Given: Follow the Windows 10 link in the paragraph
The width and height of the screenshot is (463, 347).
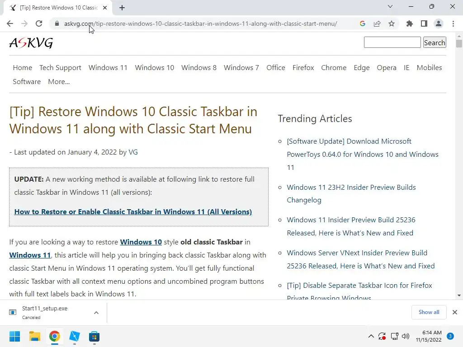Looking at the screenshot, I should [x=141, y=242].
